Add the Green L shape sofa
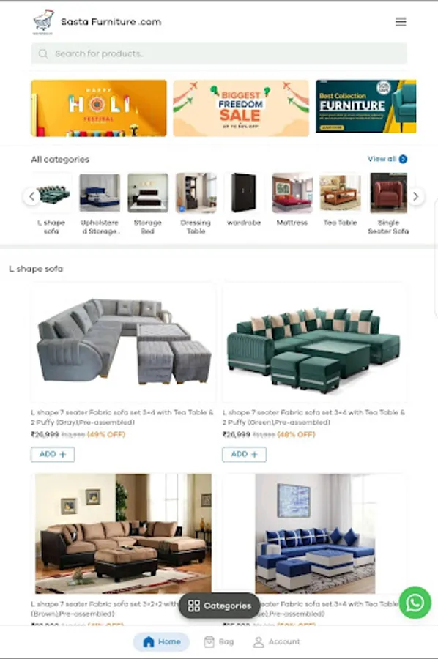This screenshot has width=438, height=659. click(x=244, y=454)
